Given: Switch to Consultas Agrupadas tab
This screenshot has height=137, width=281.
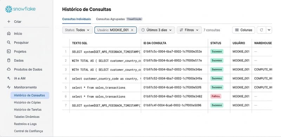Looking at the screenshot, I should coord(110,19).
